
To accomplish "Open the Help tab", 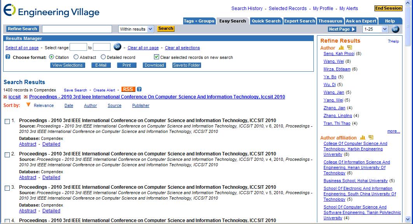I will point(390,21).
